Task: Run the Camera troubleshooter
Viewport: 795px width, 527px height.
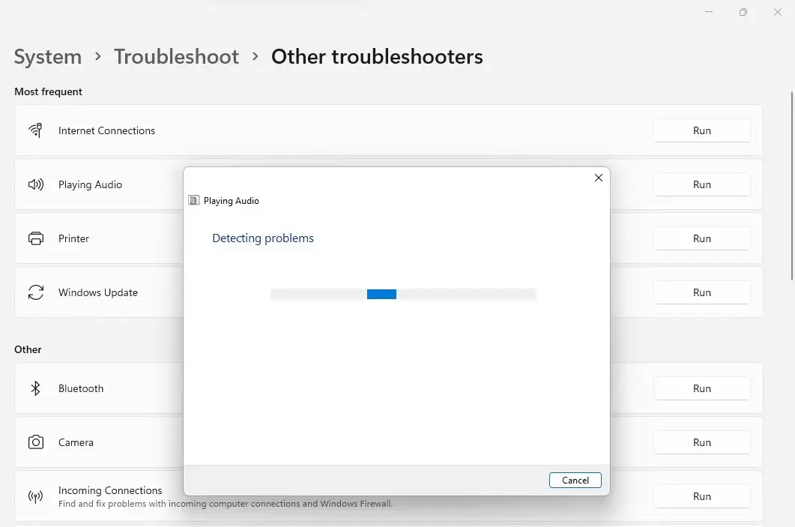Action: point(701,442)
